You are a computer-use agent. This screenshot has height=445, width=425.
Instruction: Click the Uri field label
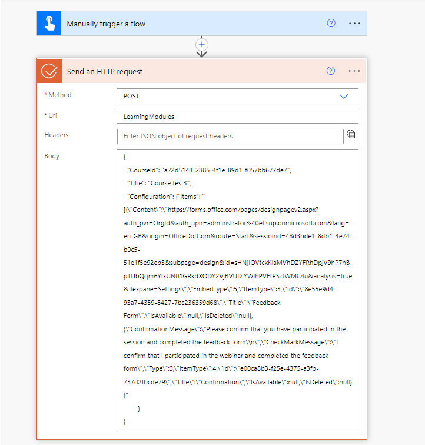pyautogui.click(x=52, y=115)
